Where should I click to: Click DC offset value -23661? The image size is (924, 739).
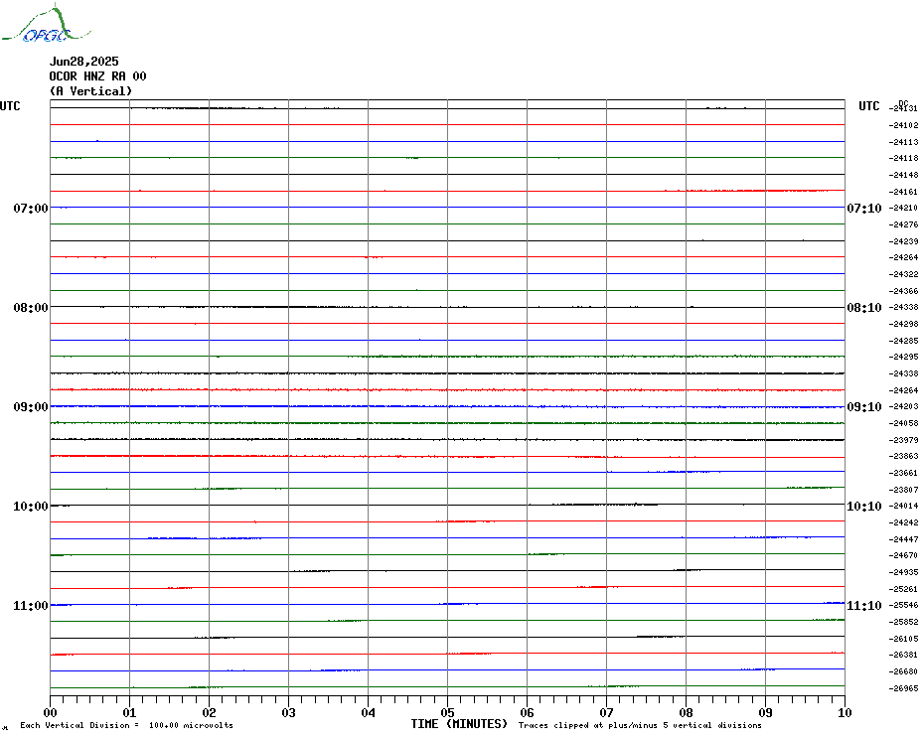(903, 473)
